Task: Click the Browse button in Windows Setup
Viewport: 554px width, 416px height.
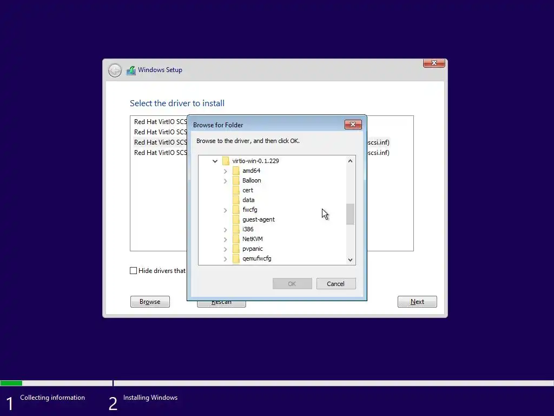Action: click(150, 302)
